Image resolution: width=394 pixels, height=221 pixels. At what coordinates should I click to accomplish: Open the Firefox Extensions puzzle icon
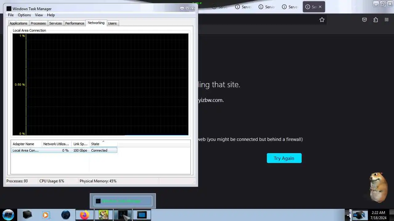point(376,20)
